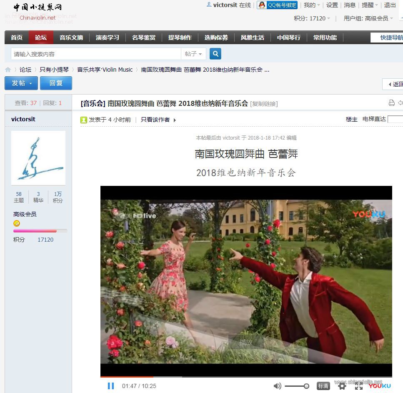
Task: Focus the search input field
Action: (96, 54)
